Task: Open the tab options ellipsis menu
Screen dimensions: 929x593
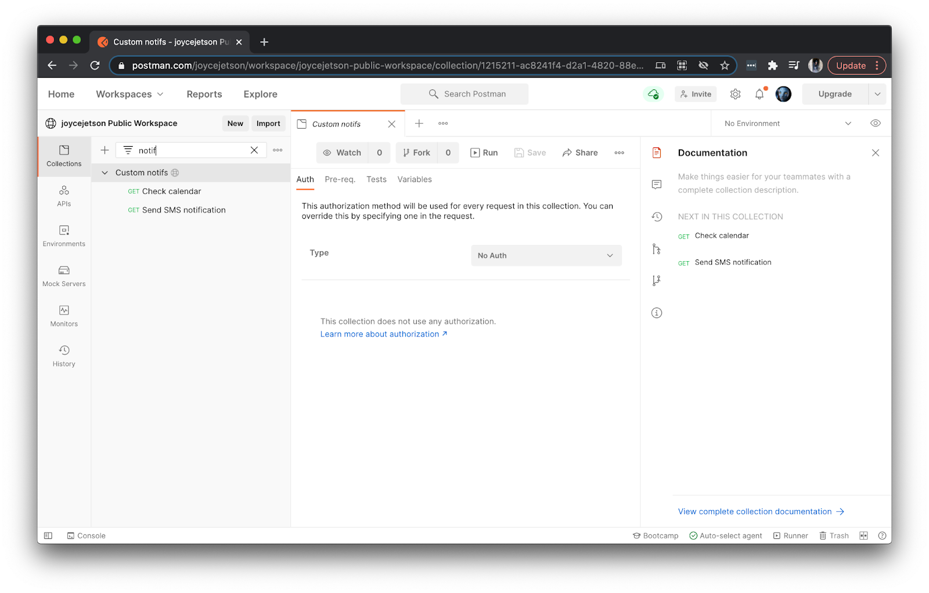Action: tap(443, 123)
